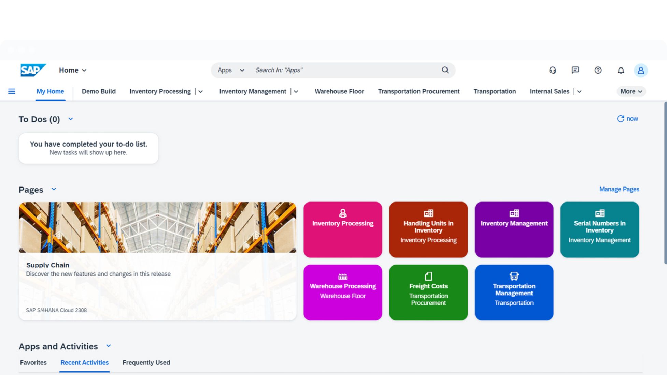Screen dimensions: 667x375
Task: Open the headset support icon
Action: [552, 70]
